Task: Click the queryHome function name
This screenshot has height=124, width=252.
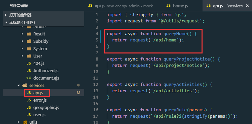Action: [175, 34]
